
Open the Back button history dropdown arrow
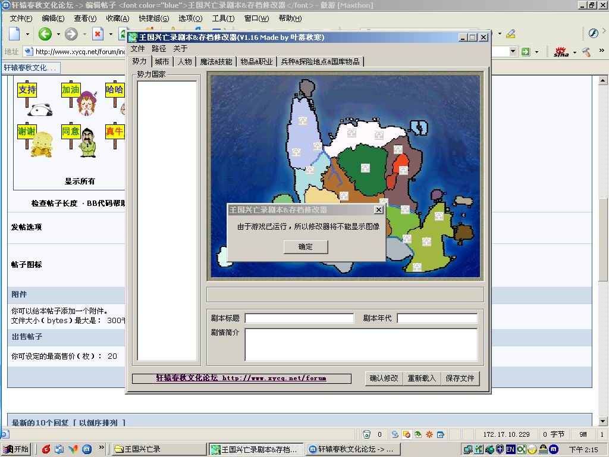pos(58,35)
